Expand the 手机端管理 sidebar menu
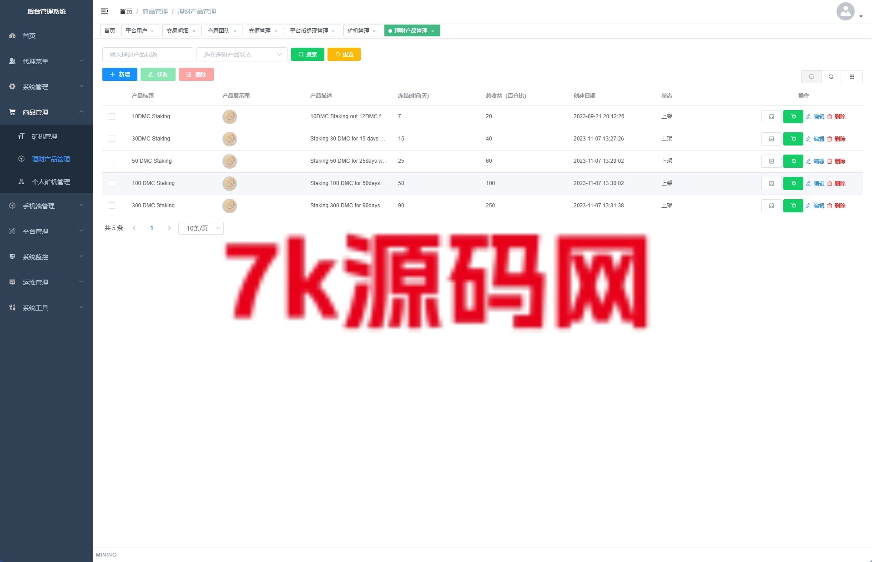This screenshot has height=562, width=872. (x=46, y=206)
